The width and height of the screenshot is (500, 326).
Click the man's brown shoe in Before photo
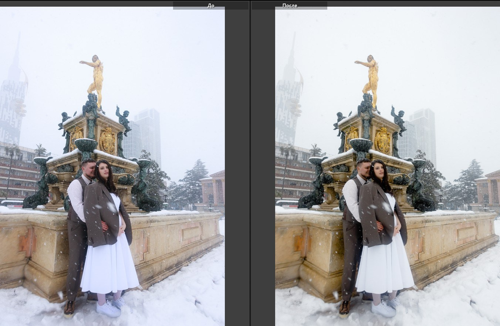(x=70, y=308)
